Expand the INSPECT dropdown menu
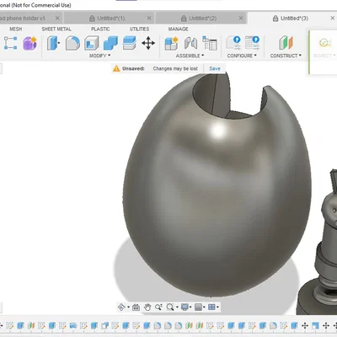337x337 pixels. pyautogui.click(x=324, y=56)
